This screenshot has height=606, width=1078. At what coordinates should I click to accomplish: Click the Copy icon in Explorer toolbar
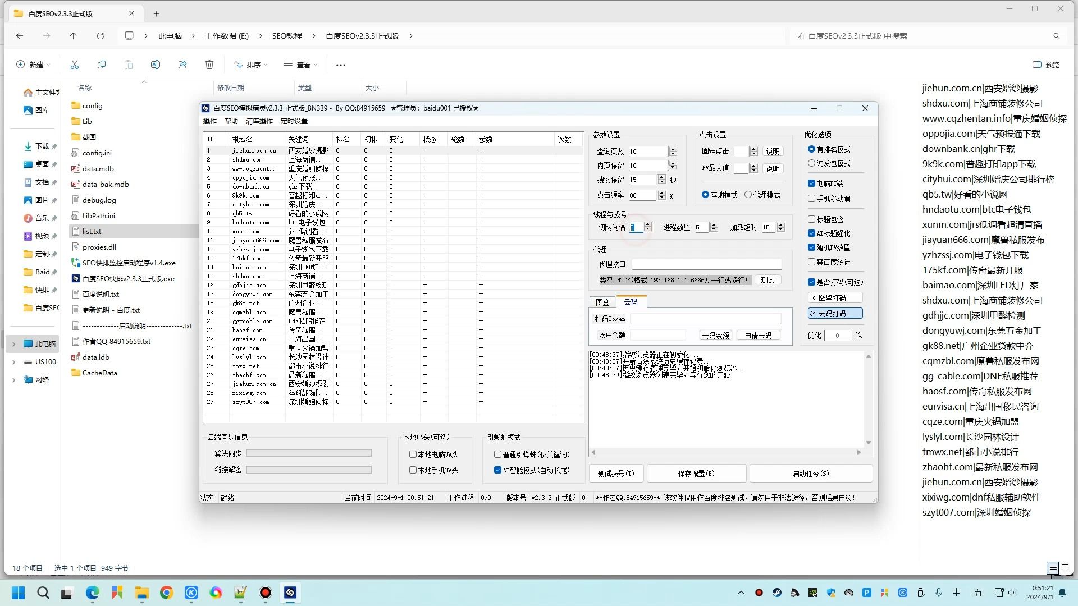(x=102, y=65)
